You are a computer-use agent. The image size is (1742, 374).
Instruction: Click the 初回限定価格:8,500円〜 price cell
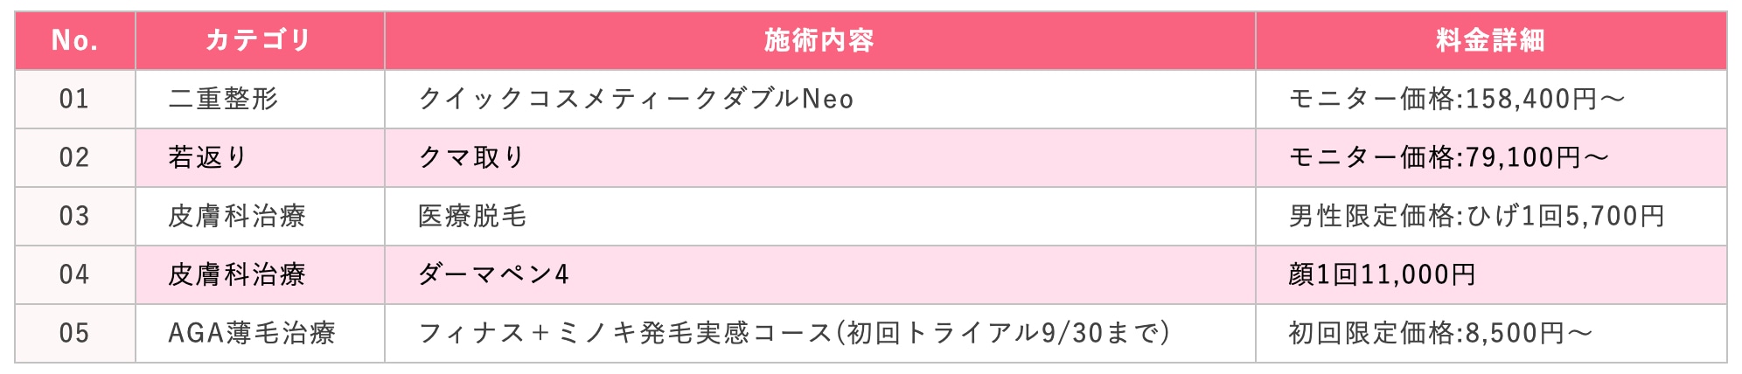pos(1491,333)
